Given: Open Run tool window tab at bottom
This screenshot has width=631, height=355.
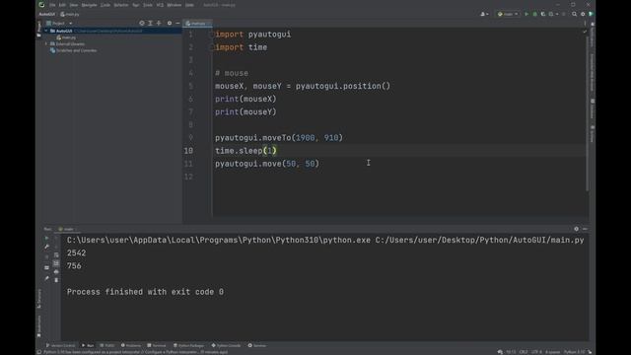Looking at the screenshot, I should [88, 345].
